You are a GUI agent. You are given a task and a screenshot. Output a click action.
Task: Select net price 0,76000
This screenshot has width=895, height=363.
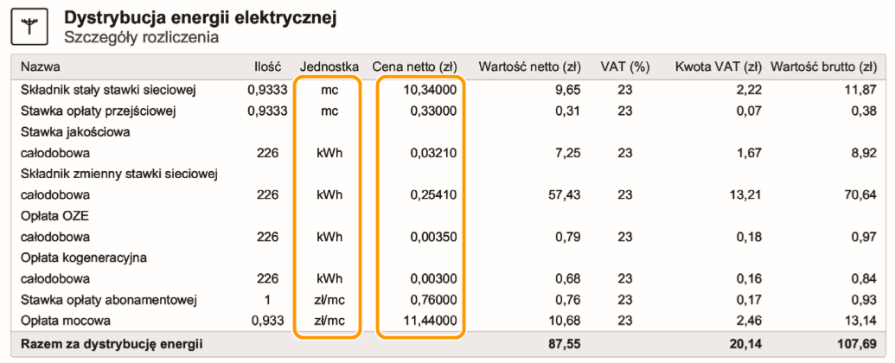click(x=433, y=300)
